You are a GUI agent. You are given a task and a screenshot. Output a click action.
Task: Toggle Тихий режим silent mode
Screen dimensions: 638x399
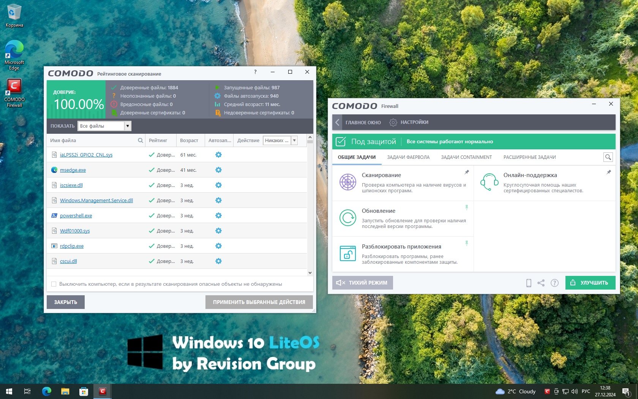pos(362,283)
